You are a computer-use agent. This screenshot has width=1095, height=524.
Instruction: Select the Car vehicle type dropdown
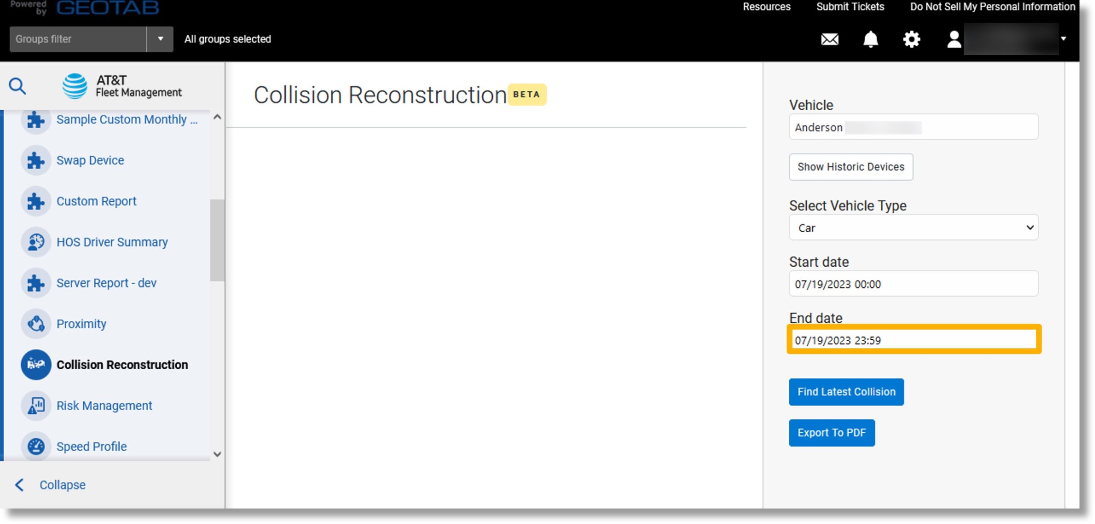coord(914,227)
